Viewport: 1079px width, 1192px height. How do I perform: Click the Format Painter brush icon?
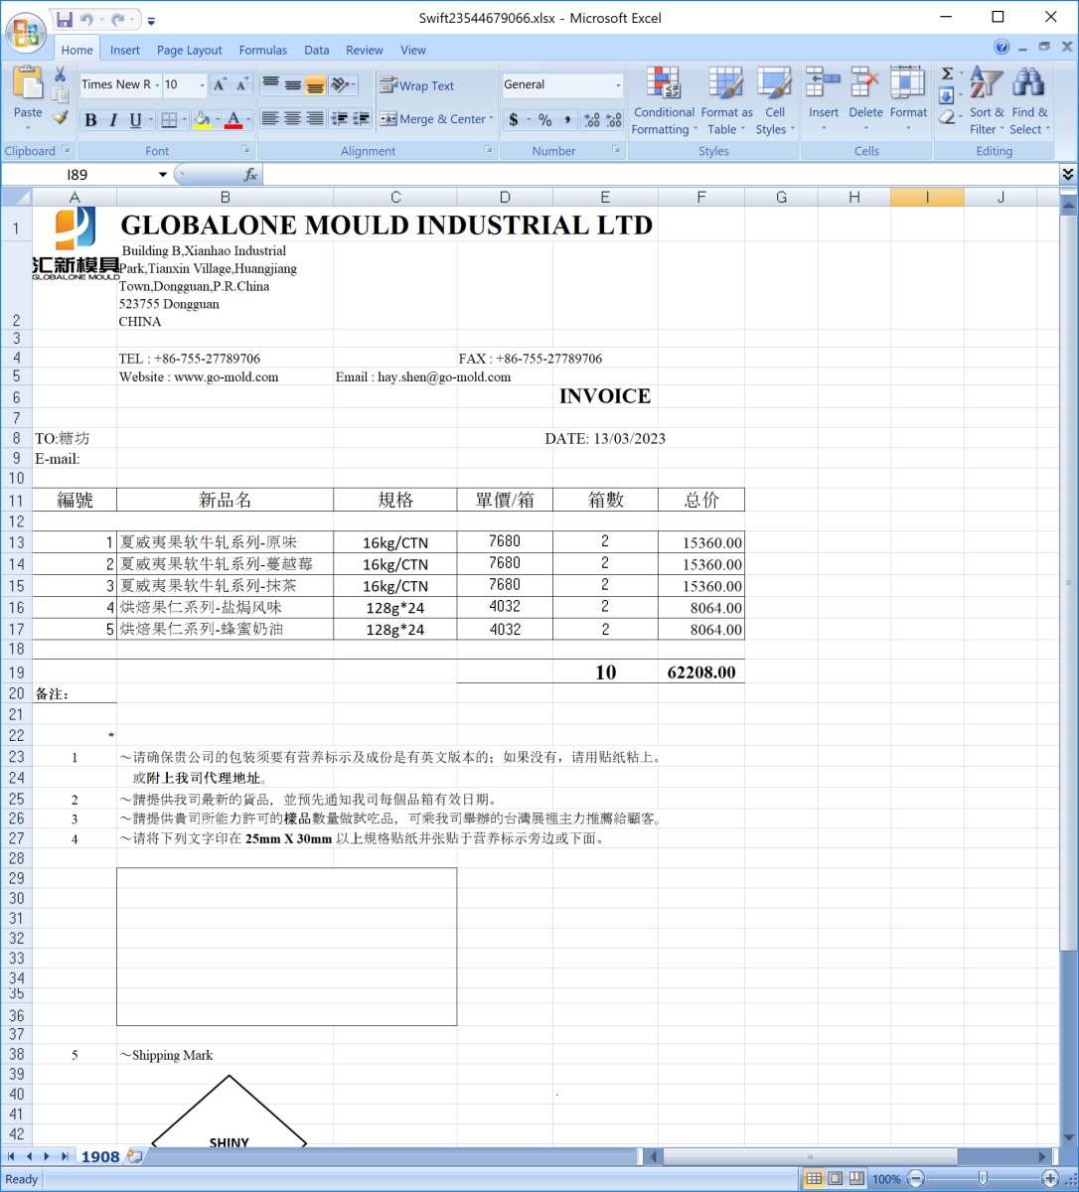pyautogui.click(x=61, y=117)
